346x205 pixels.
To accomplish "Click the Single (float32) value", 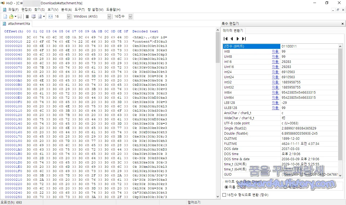I will click(x=299, y=128).
